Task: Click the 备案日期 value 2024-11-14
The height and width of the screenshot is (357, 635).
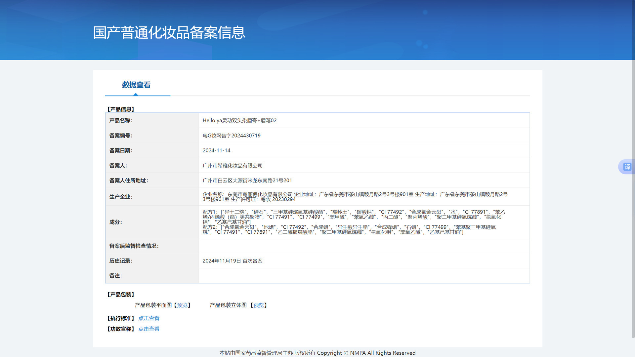Action: [x=216, y=150]
